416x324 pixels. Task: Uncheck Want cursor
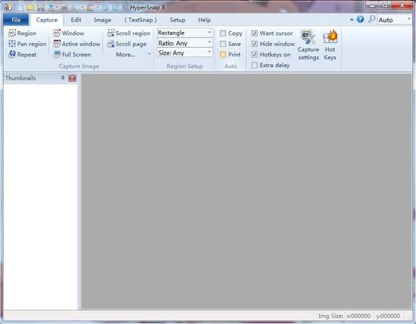tap(272, 33)
